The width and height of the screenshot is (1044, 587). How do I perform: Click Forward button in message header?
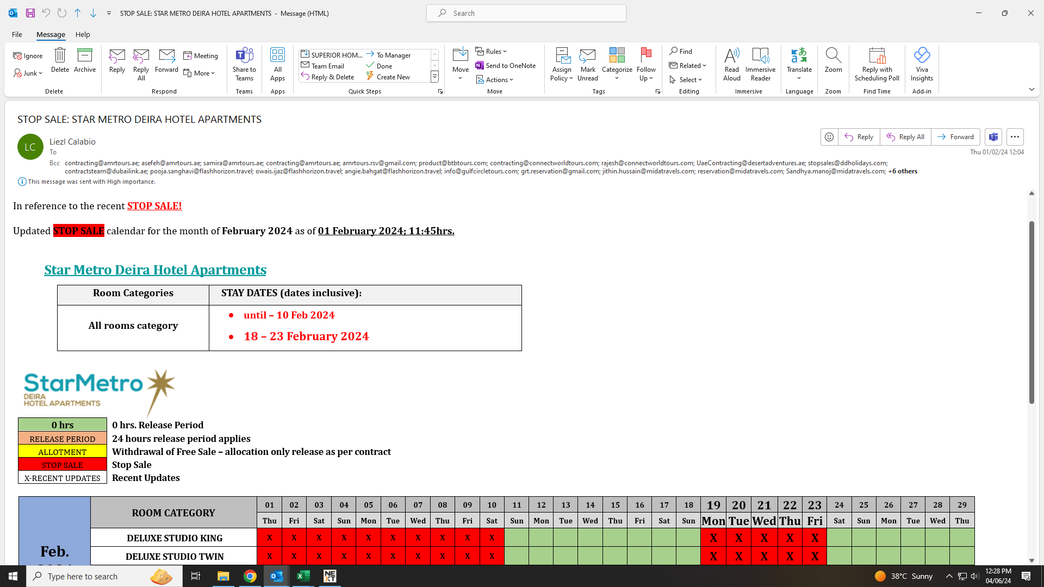pos(956,137)
